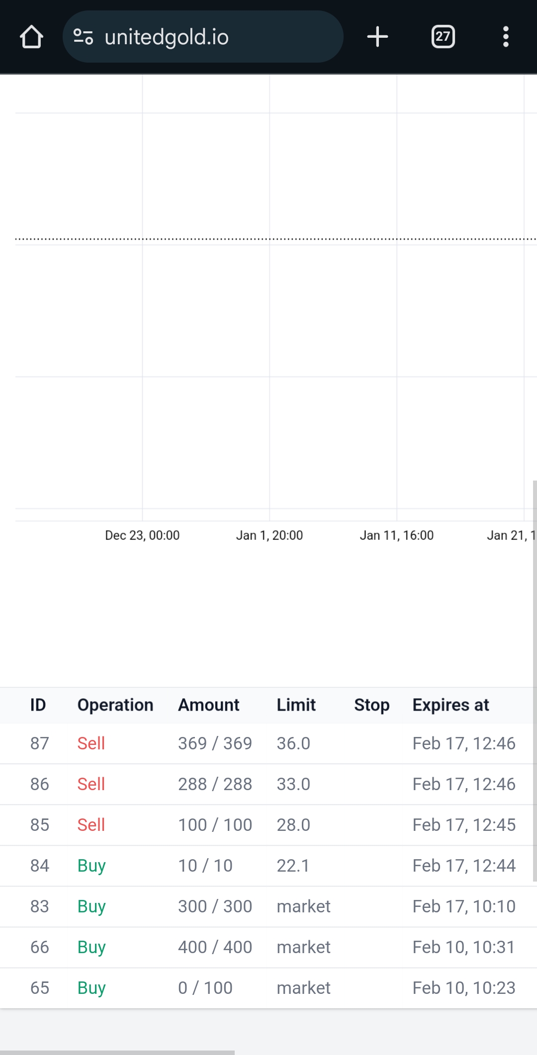Image resolution: width=537 pixels, height=1055 pixels.
Task: Open the three-dot browser menu
Action: [506, 37]
